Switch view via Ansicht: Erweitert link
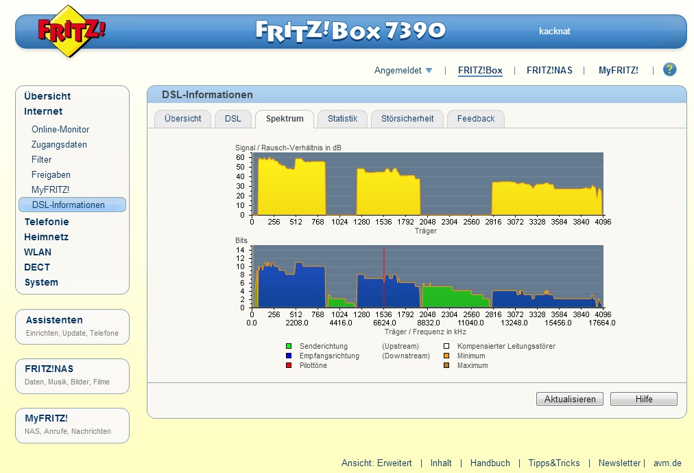Screen dimensions: 694x473 (x=376, y=463)
